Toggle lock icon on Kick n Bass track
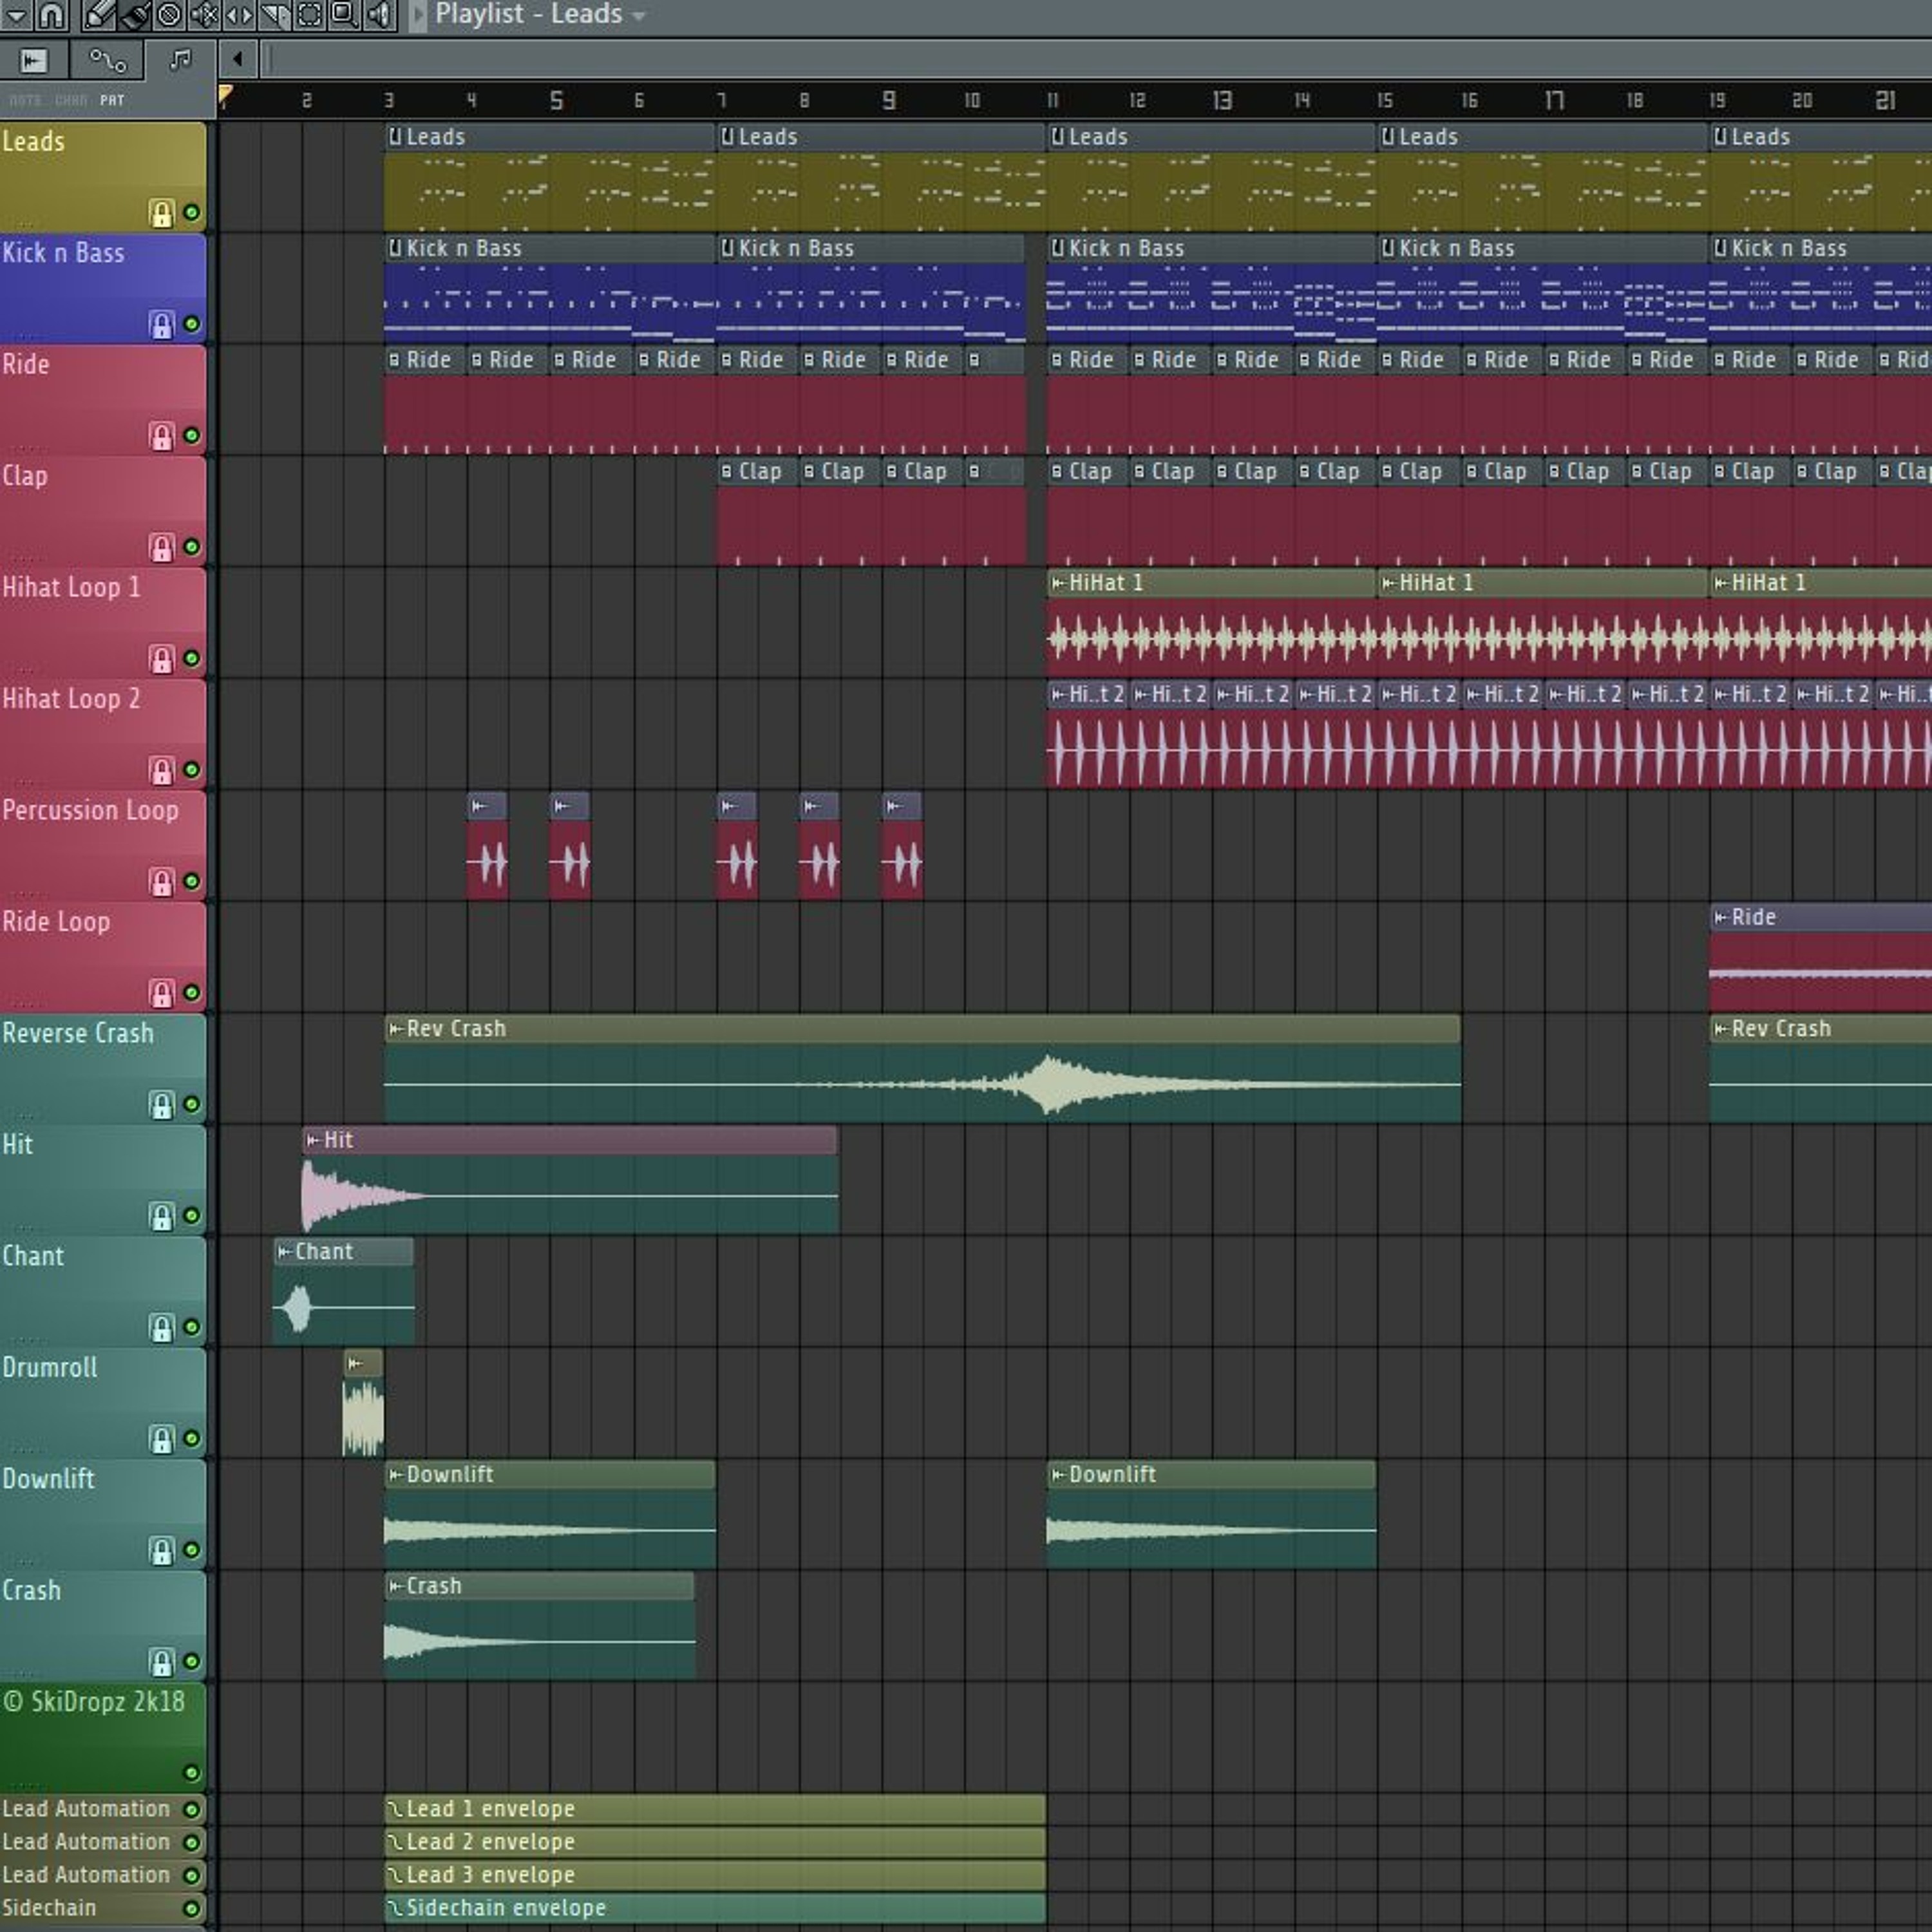Image resolution: width=1932 pixels, height=1932 pixels. click(161, 324)
